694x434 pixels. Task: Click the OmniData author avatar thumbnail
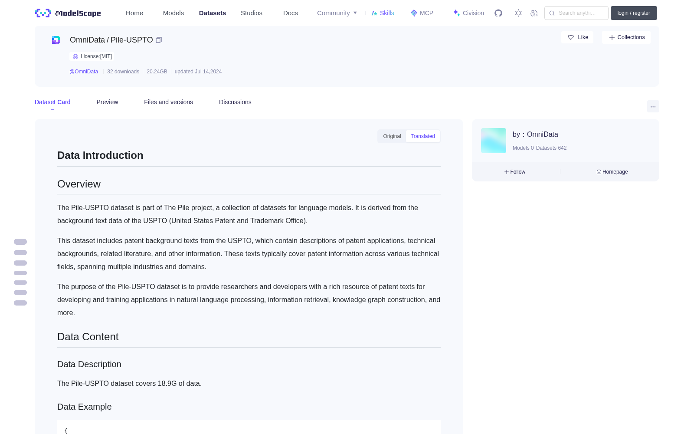494,141
